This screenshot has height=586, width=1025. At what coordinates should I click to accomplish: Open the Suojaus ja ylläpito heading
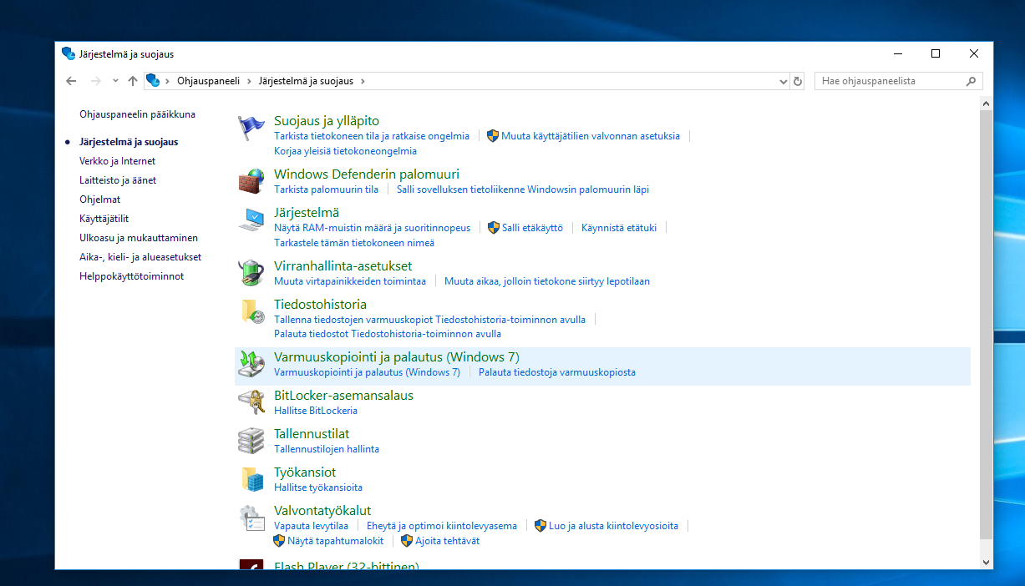tap(327, 121)
